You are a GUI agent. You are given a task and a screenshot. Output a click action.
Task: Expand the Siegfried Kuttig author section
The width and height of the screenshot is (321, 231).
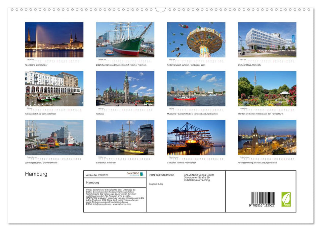156,184
